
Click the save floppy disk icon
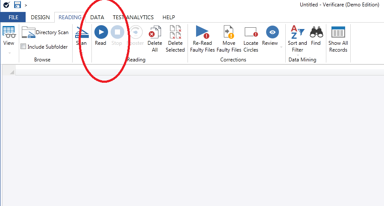(x=17, y=5)
